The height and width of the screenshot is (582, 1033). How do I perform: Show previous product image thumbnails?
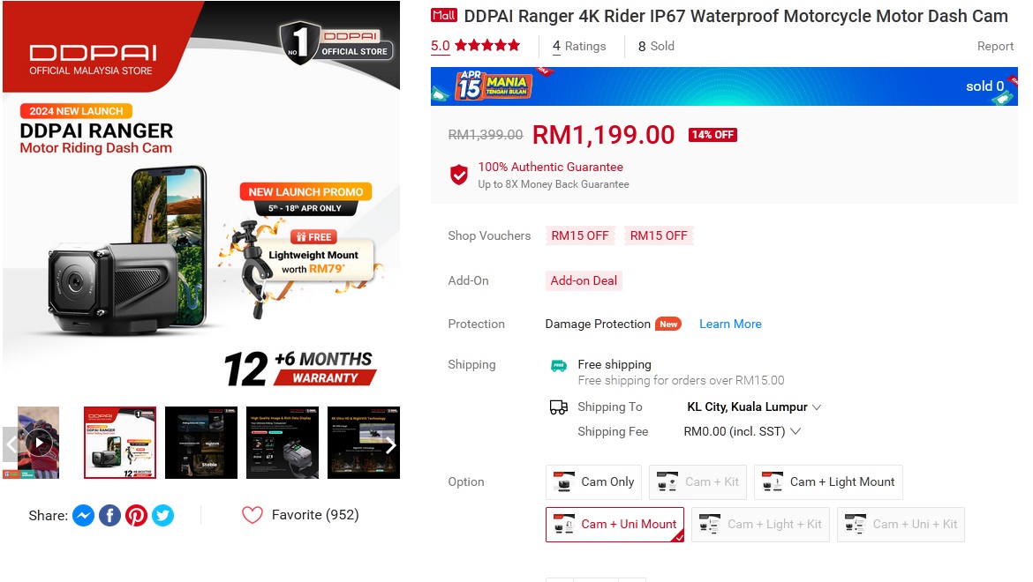11,445
